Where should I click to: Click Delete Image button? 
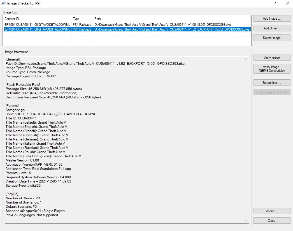coord(272,38)
